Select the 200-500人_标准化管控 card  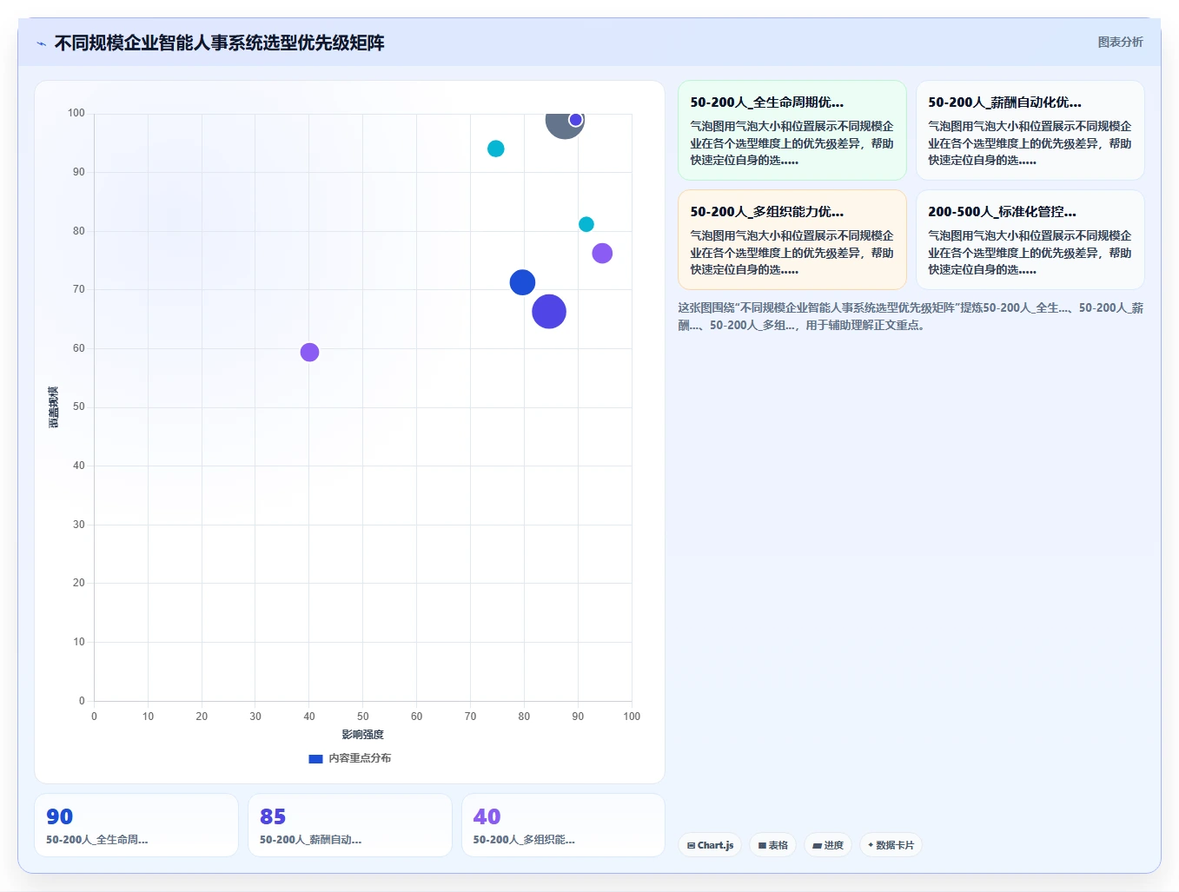click(1030, 240)
